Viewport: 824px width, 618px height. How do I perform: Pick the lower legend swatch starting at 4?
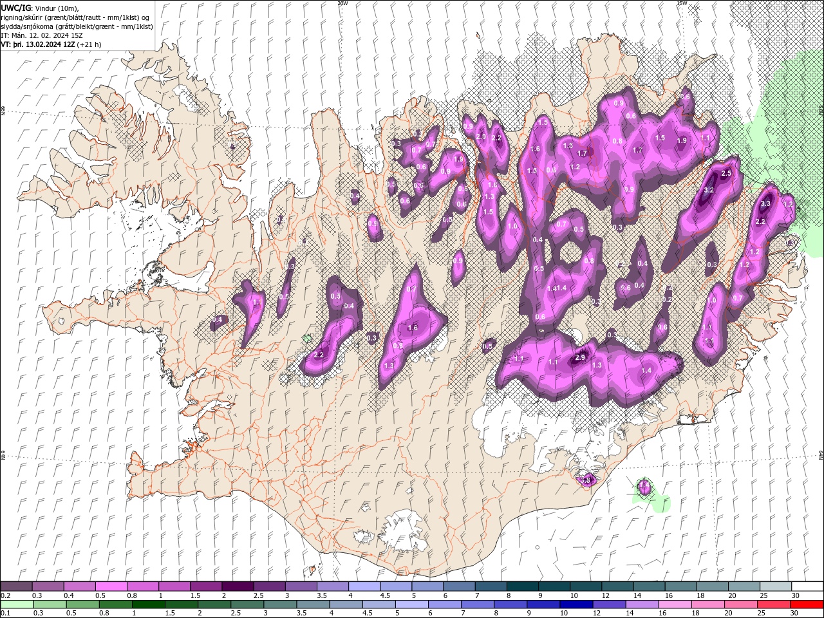point(346,604)
